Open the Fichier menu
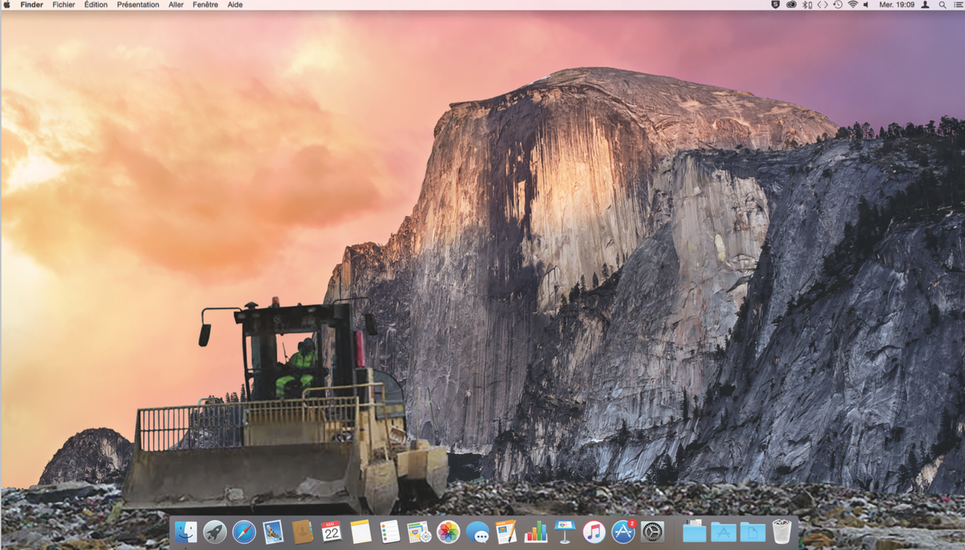This screenshot has width=965, height=550. click(x=63, y=5)
